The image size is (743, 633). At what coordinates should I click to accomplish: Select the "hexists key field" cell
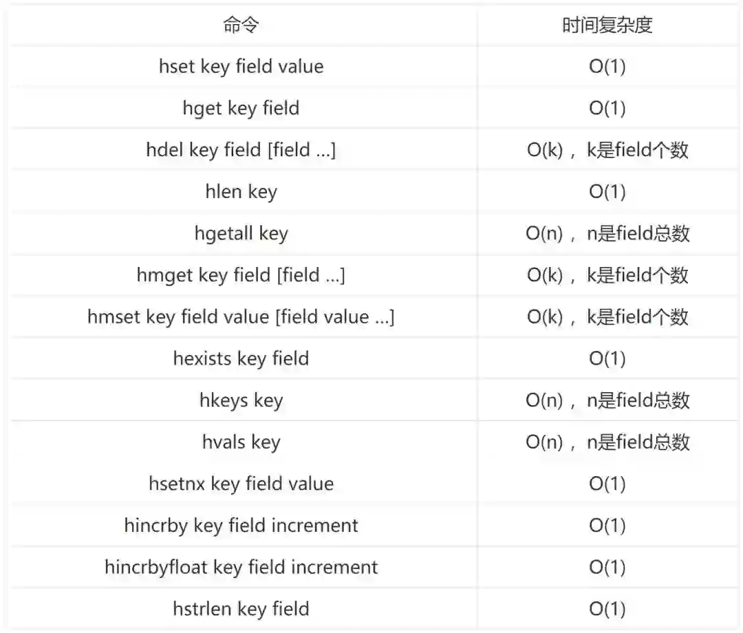241,358
